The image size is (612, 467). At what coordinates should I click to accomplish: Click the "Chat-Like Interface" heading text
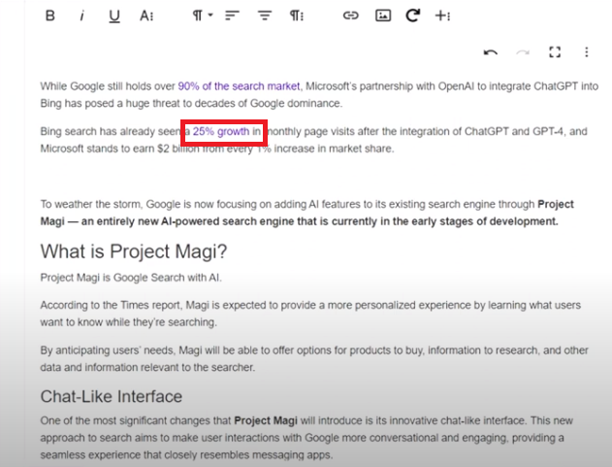pos(111,396)
